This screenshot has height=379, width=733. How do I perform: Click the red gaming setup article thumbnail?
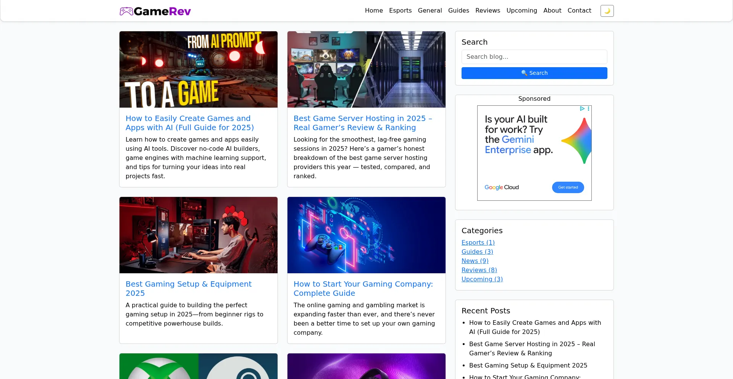pos(199,235)
